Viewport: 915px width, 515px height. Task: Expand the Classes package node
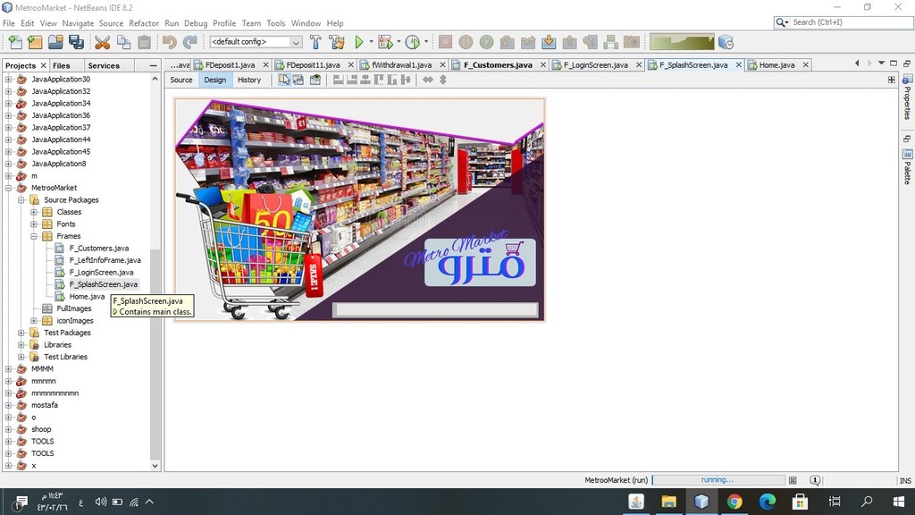point(34,212)
